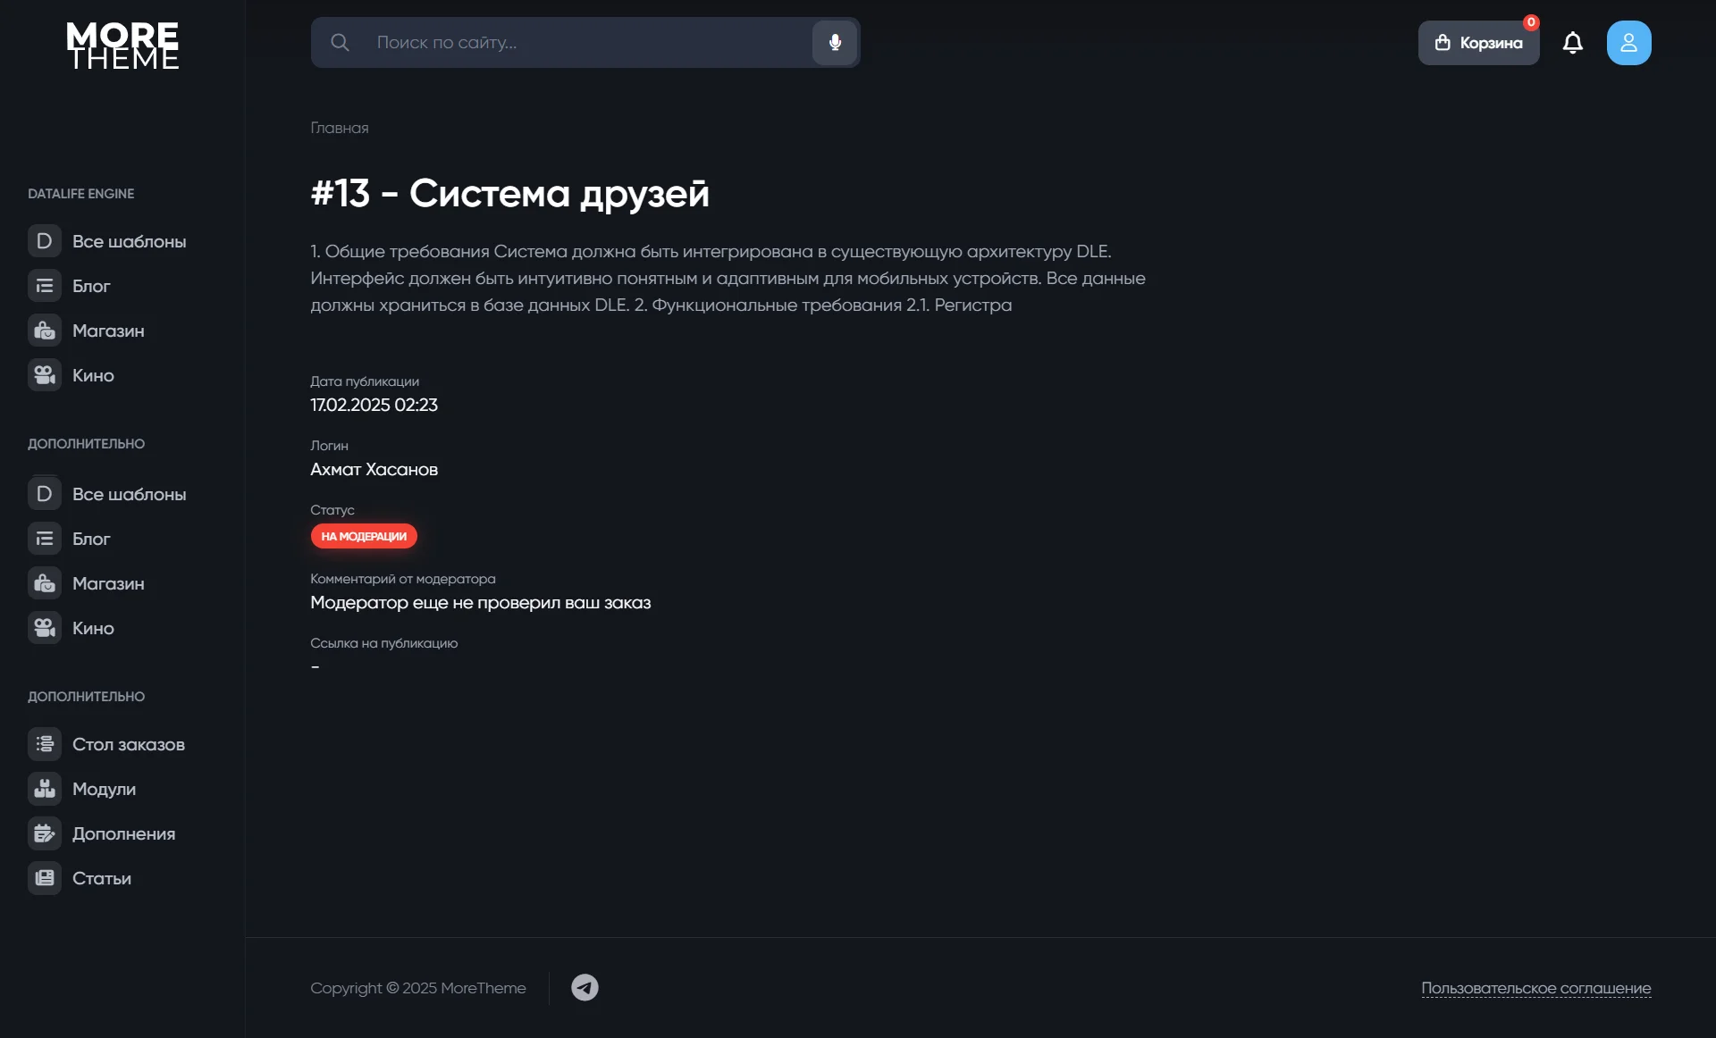Viewport: 1716px width, 1038px height.
Task: Click the MORE THEME logo
Action: (x=122, y=46)
